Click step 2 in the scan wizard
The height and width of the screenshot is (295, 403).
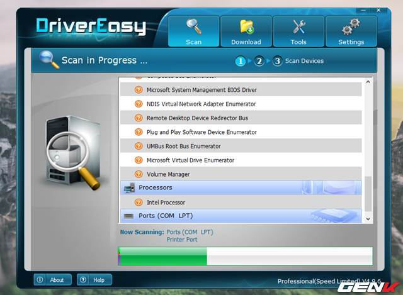tap(259, 61)
